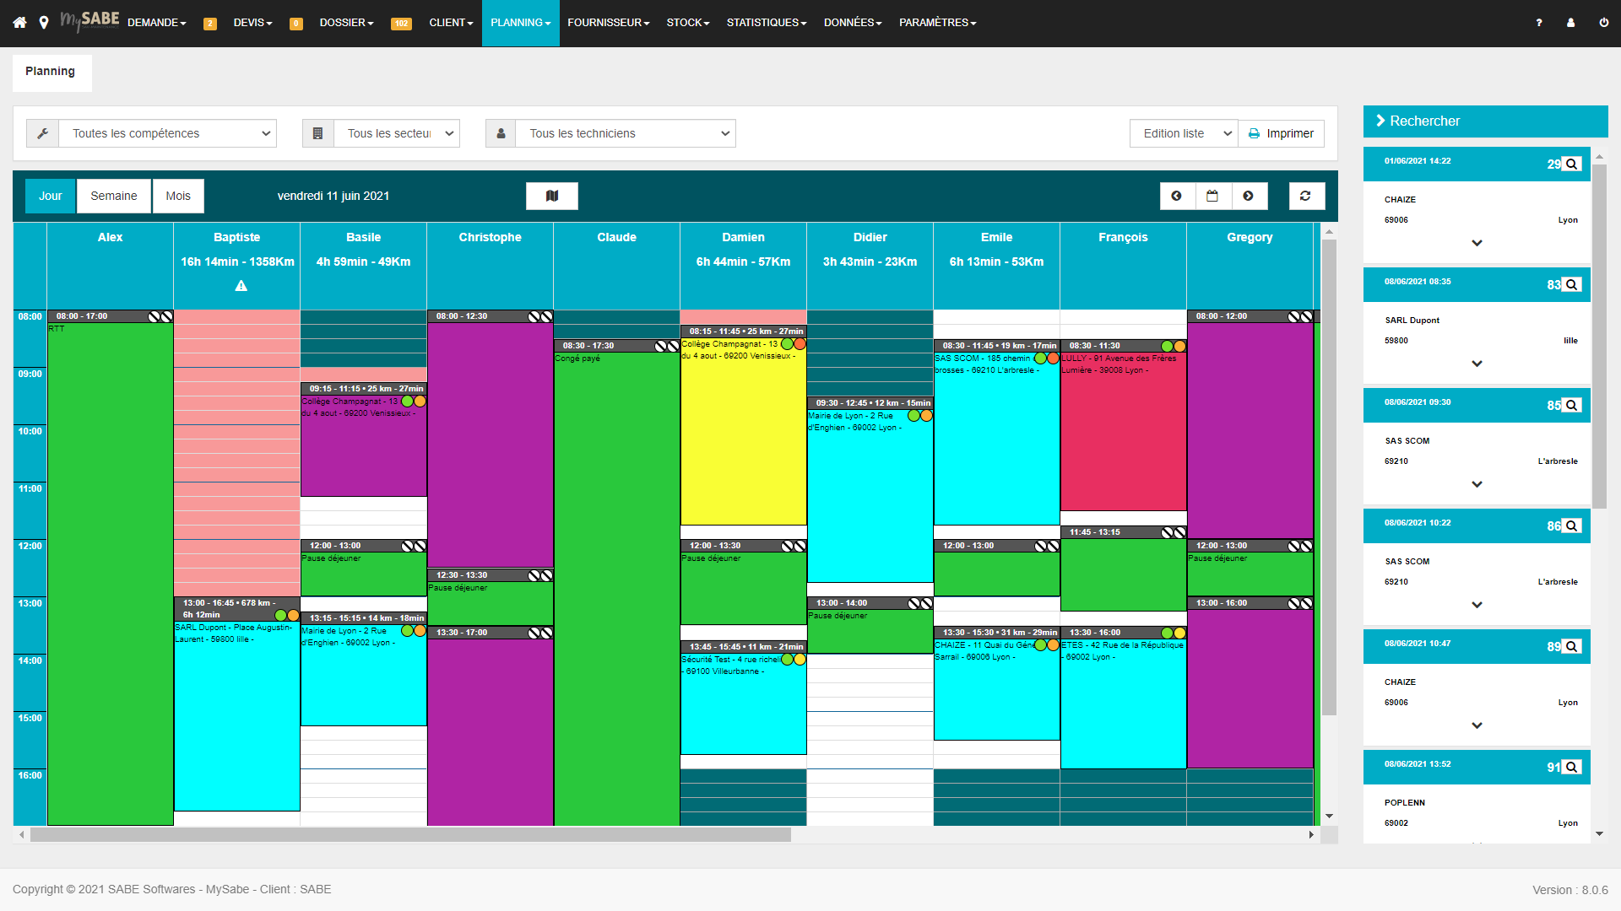Switch to the Jour view tab

[x=49, y=196]
